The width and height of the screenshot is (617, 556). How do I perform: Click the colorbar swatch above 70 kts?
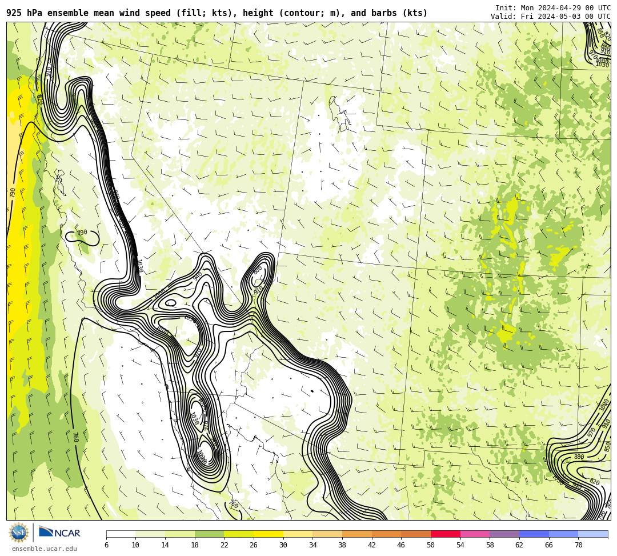tap(593, 534)
